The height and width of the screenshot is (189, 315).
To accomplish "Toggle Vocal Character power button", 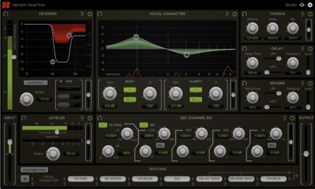I will point(235,14).
